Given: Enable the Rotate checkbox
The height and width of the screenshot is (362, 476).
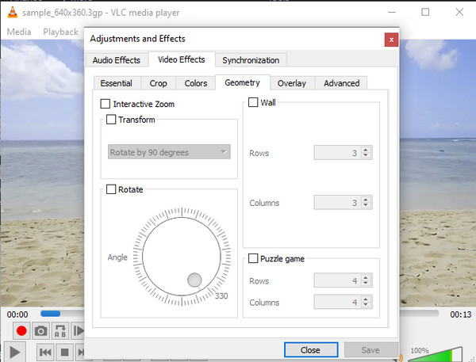Looking at the screenshot, I should click(x=111, y=189).
